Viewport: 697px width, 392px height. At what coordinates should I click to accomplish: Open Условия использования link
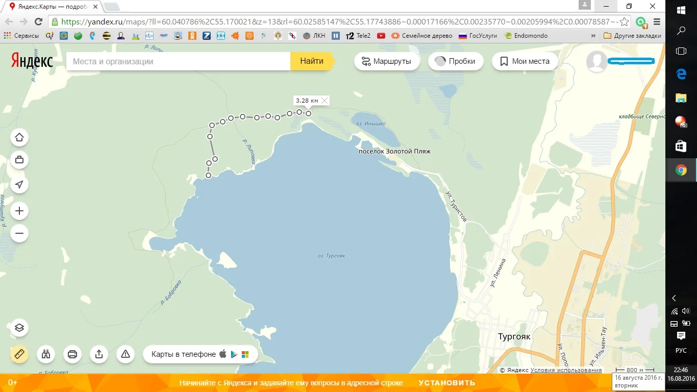point(566,370)
